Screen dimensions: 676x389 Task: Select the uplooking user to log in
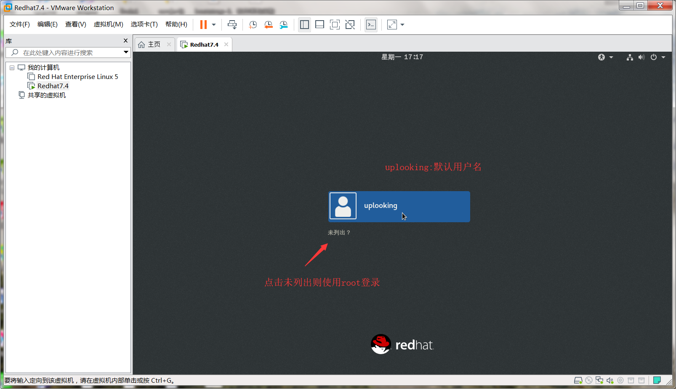399,206
